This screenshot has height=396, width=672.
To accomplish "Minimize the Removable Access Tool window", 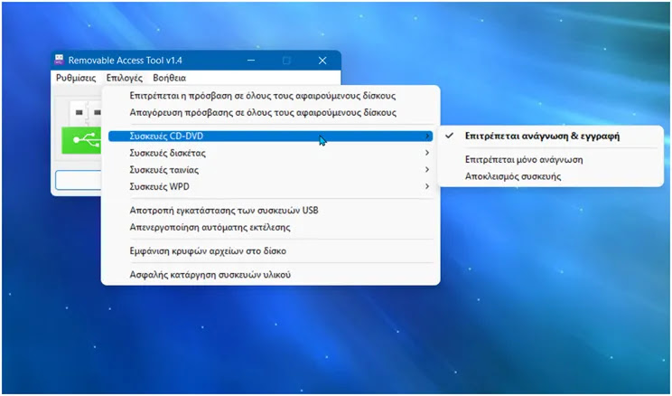I will click(252, 61).
